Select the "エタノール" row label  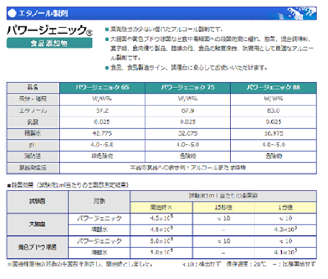pyautogui.click(x=33, y=111)
